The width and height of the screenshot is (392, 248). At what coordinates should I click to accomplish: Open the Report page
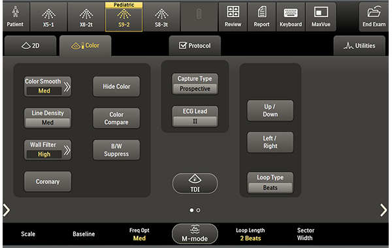pos(261,17)
